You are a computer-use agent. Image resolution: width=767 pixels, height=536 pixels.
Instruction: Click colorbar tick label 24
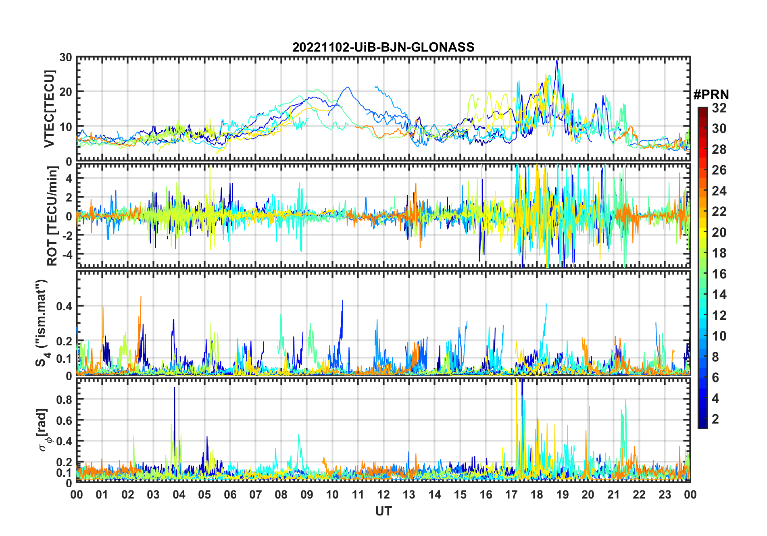(x=719, y=191)
